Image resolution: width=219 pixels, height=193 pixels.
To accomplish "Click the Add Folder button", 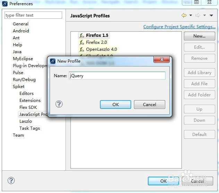I will click(200, 95).
